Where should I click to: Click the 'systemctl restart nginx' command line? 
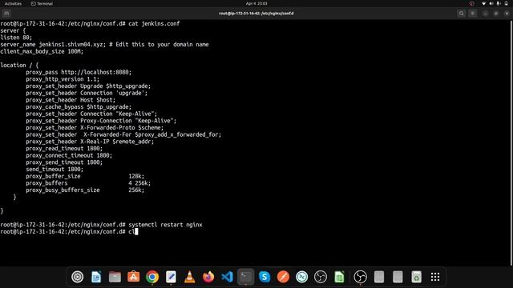pos(102,225)
